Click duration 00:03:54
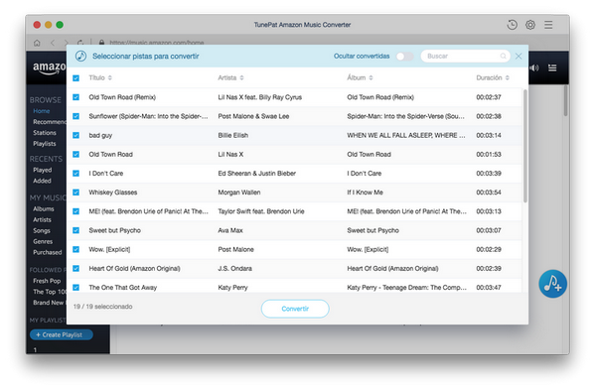This screenshot has width=595, height=391. [489, 193]
